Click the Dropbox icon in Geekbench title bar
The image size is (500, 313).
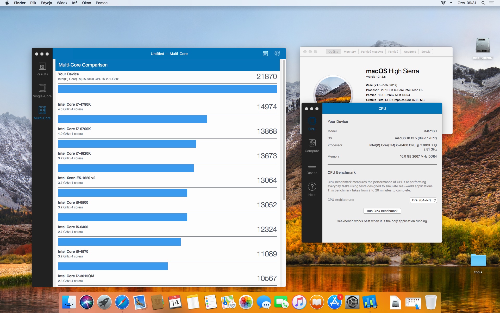[x=277, y=53]
